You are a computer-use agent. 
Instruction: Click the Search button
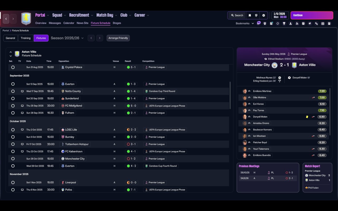(x=237, y=15)
